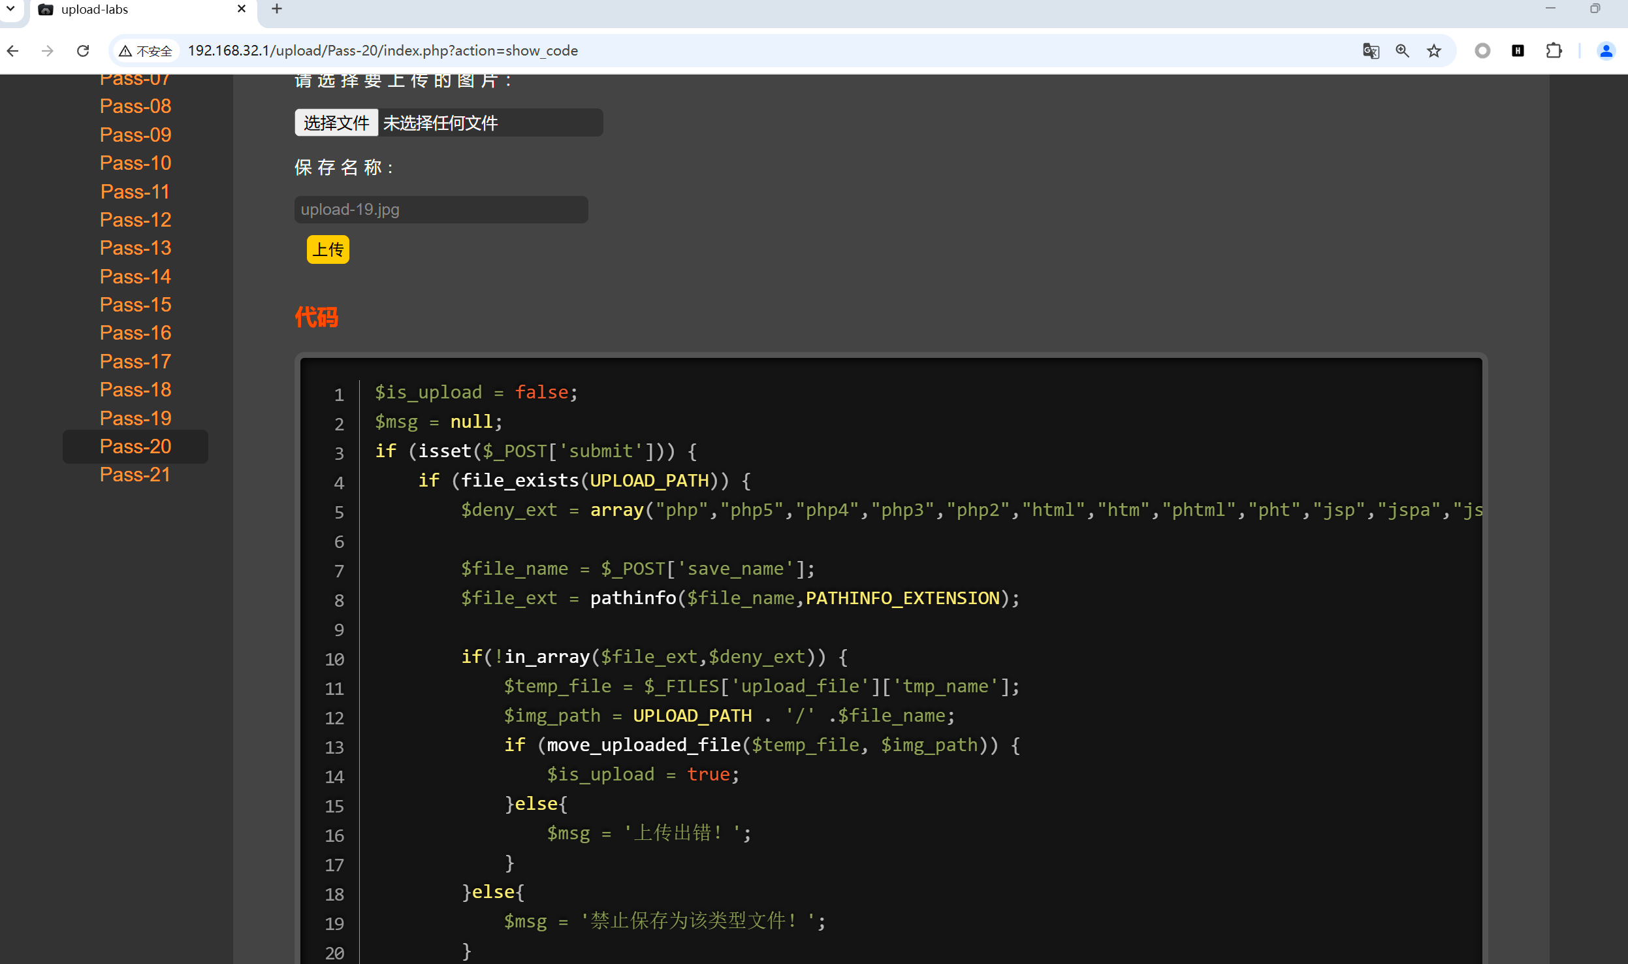Click the 选择文件 choose file button
The height and width of the screenshot is (964, 1628).
click(x=336, y=123)
